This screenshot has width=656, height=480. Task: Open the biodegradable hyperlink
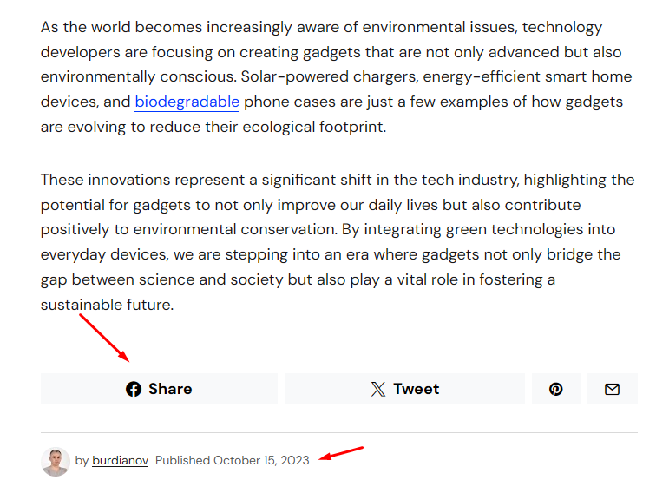187,102
